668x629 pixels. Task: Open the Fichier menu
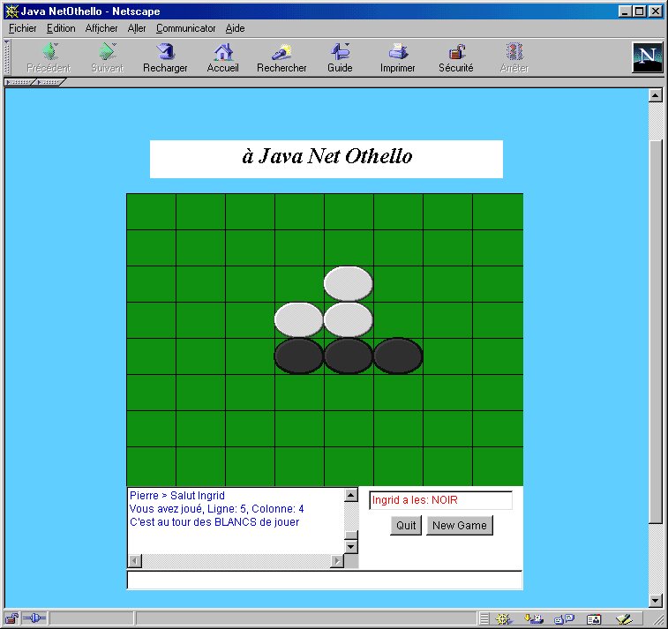click(x=23, y=28)
